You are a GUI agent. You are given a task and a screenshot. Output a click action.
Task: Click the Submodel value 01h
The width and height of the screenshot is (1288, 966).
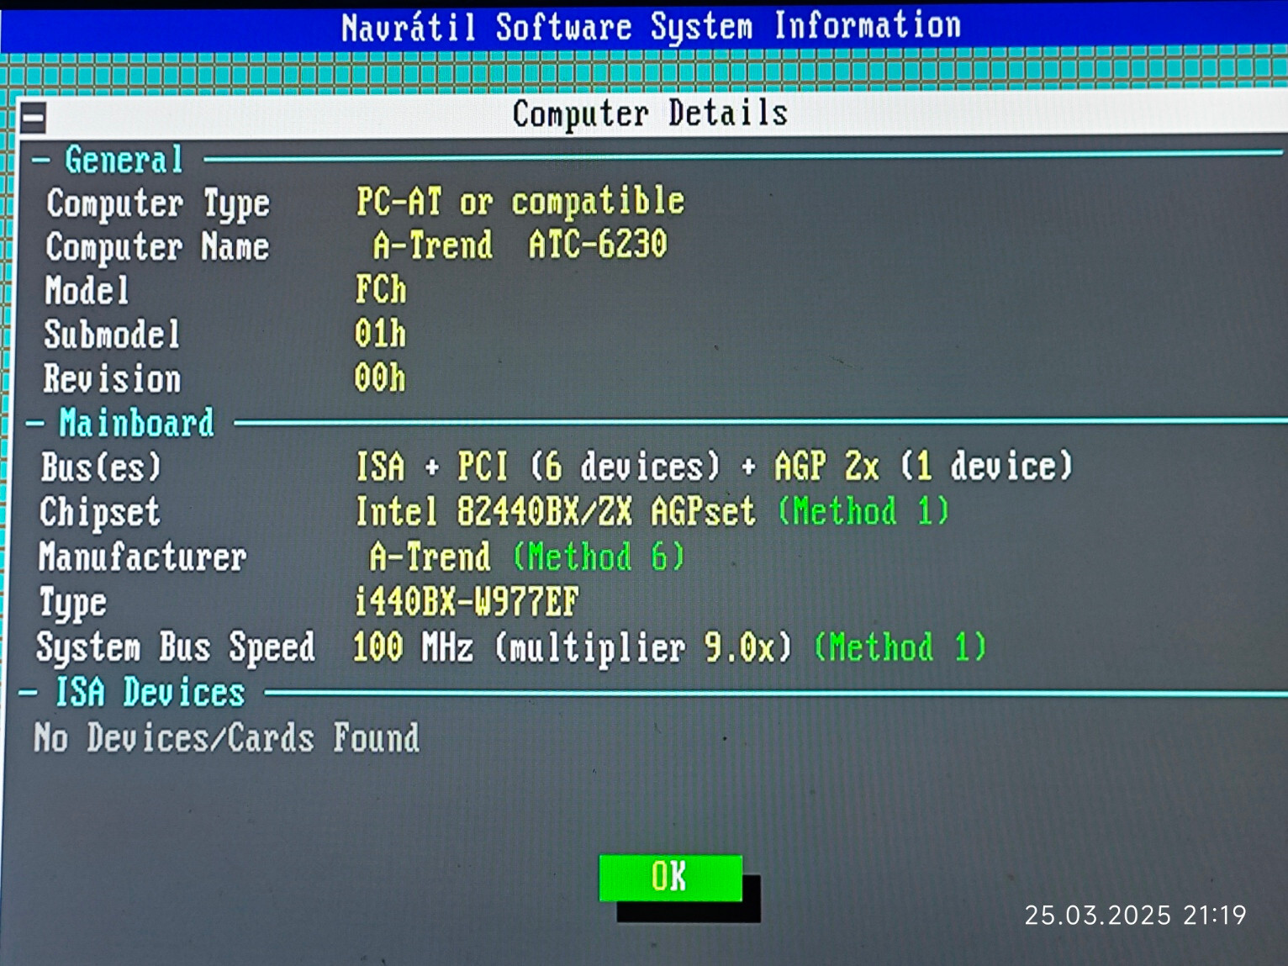(380, 334)
